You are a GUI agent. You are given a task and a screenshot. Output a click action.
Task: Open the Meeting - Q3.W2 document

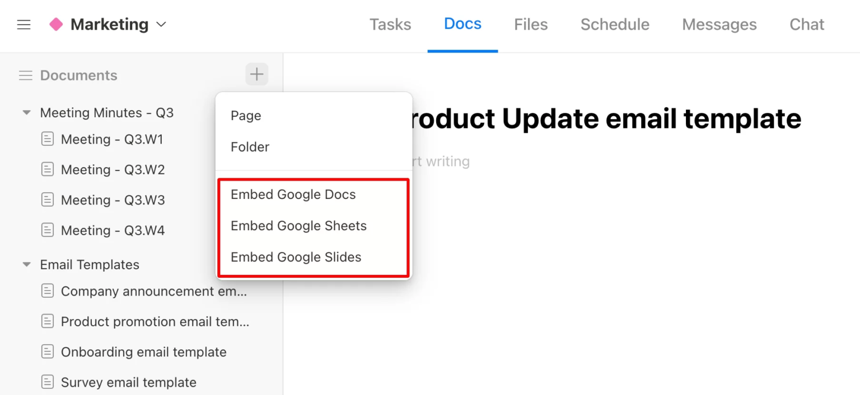click(x=113, y=170)
